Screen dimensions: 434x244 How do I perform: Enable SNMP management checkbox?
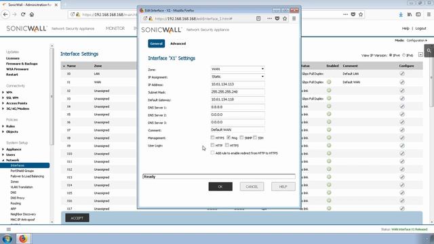click(241, 137)
